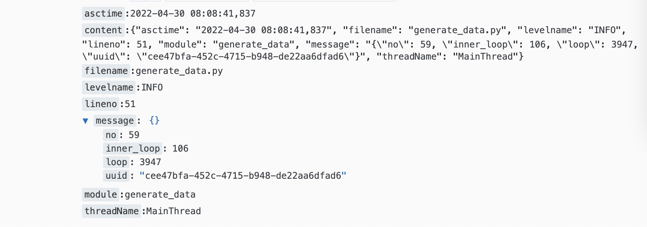The image size is (647, 227).
Task: Click the message field label
Action: (x=115, y=121)
